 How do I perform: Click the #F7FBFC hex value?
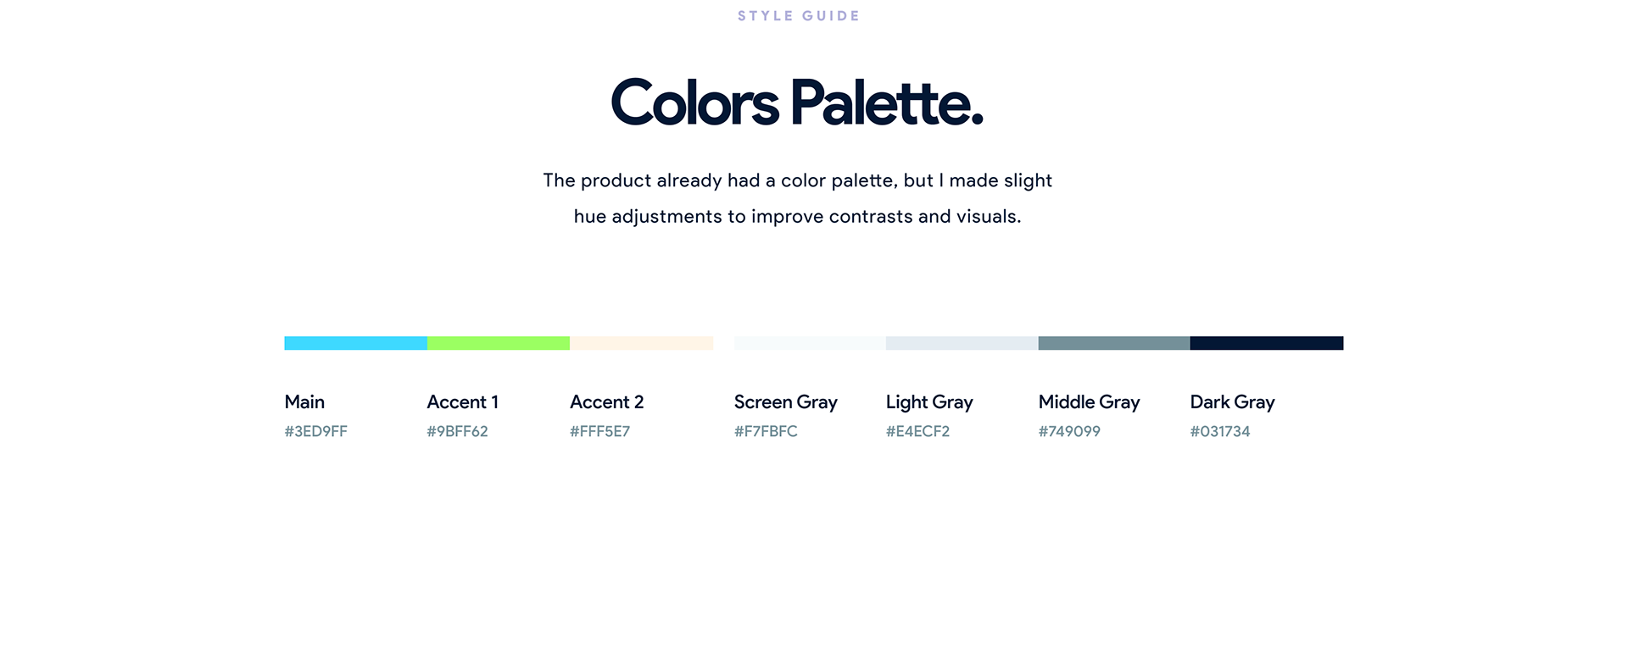[x=767, y=431]
